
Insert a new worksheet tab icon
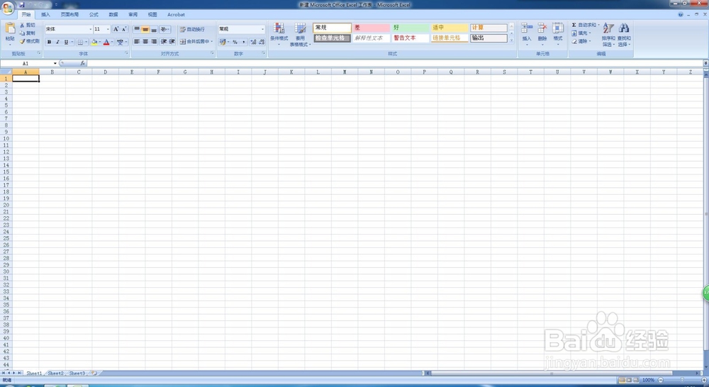pos(94,373)
